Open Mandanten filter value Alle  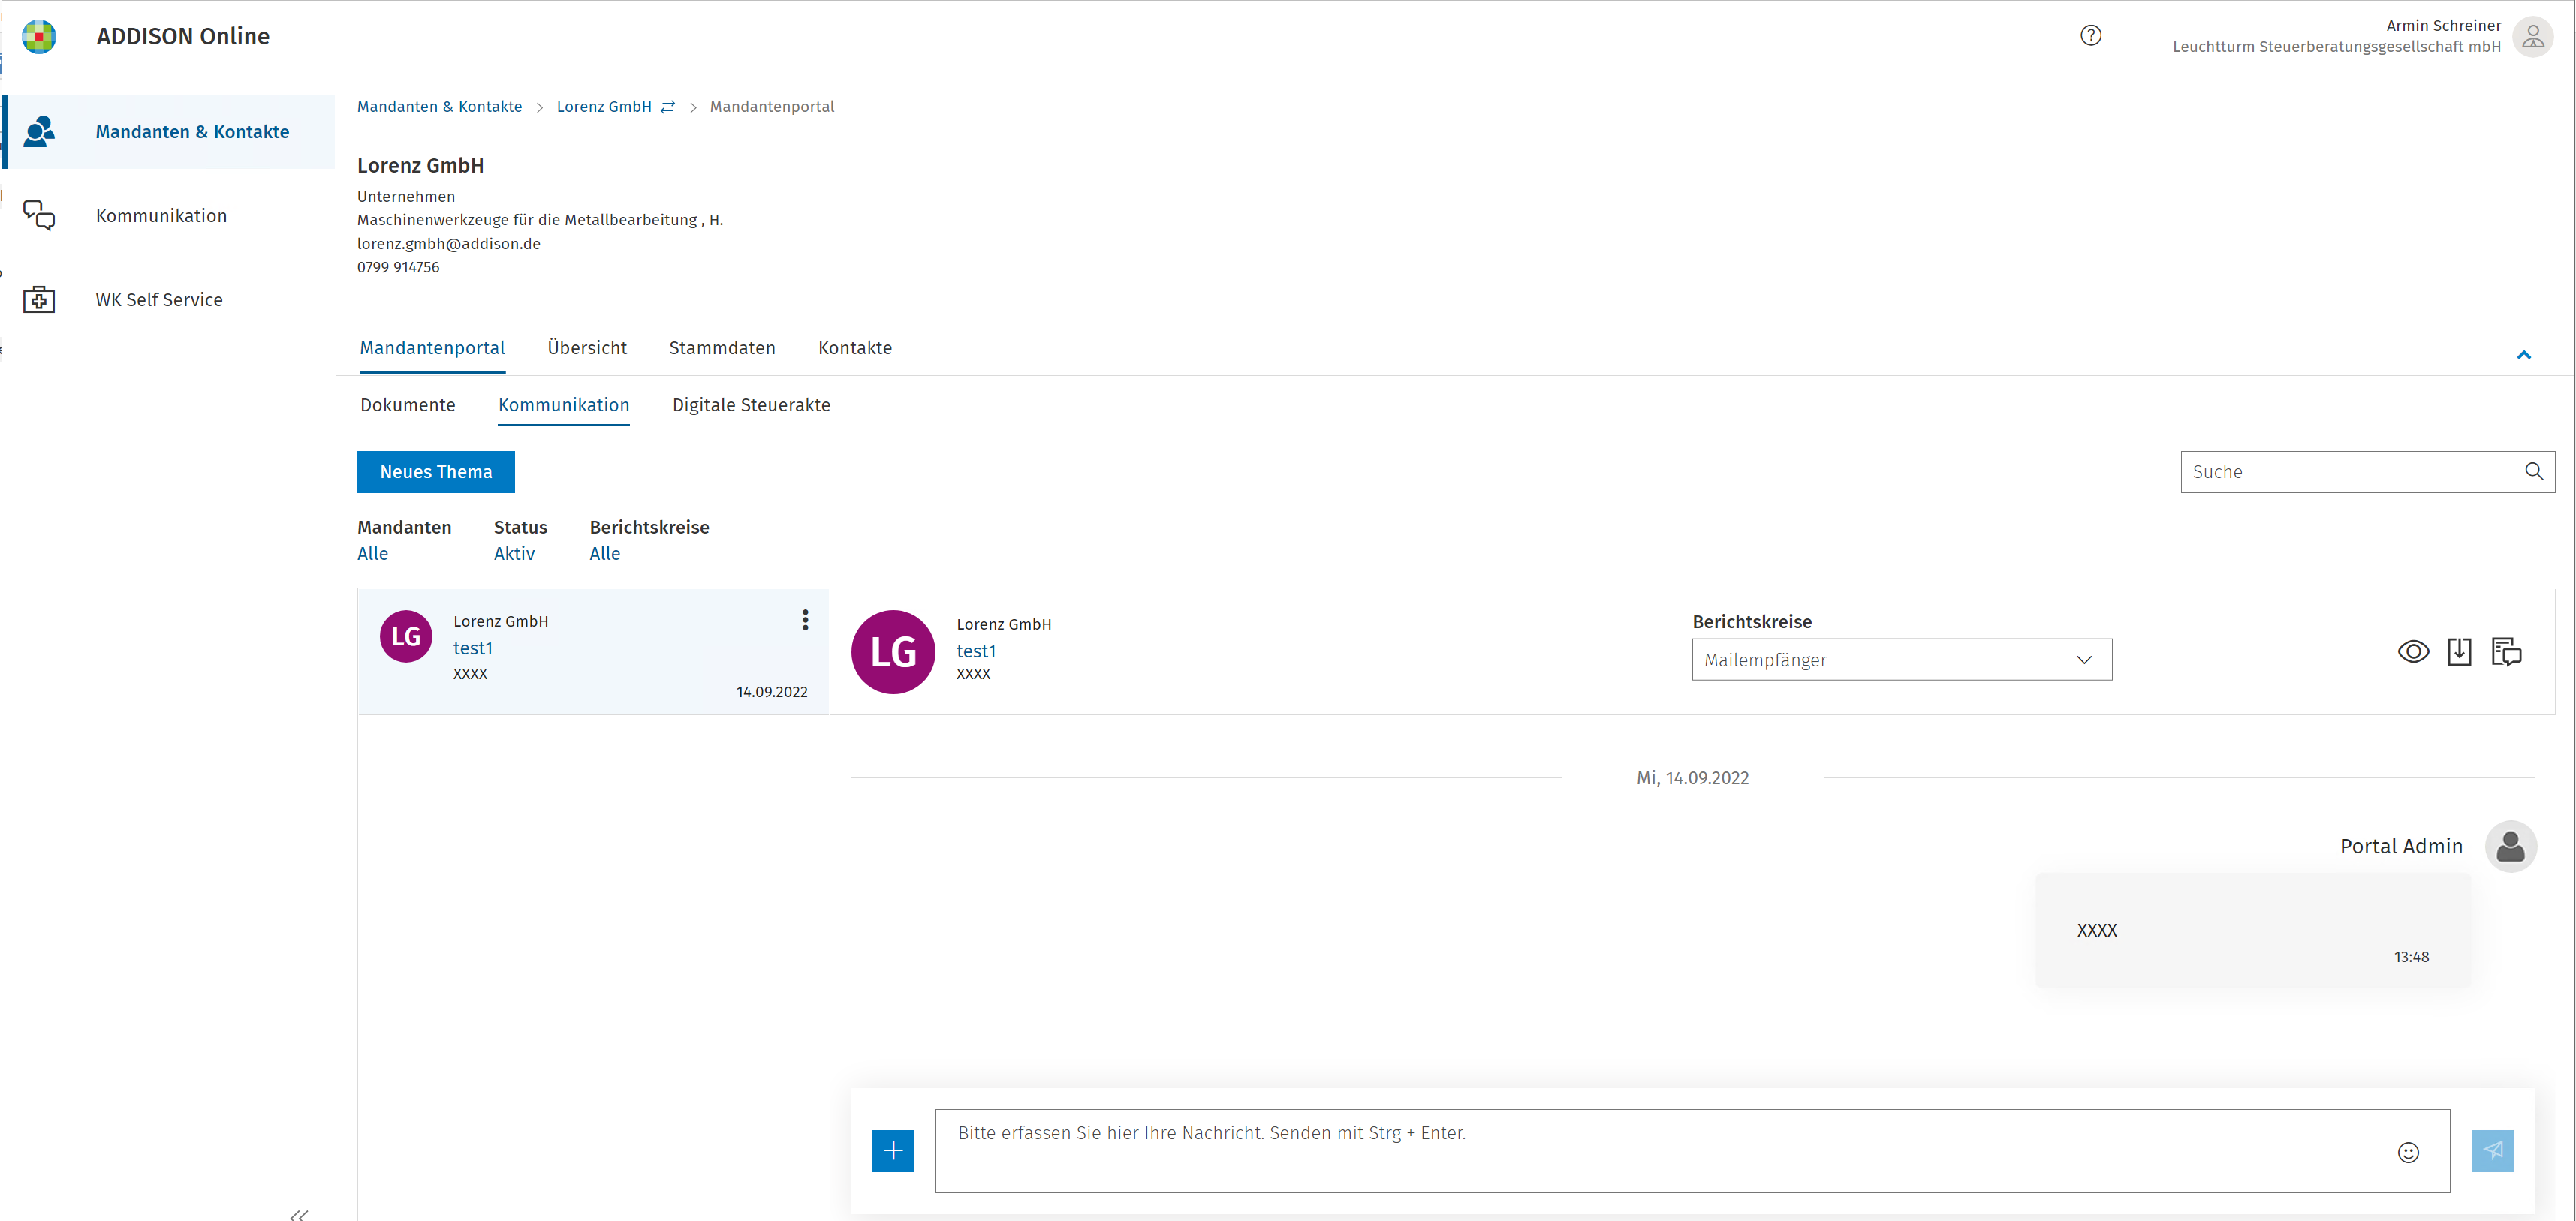point(373,554)
